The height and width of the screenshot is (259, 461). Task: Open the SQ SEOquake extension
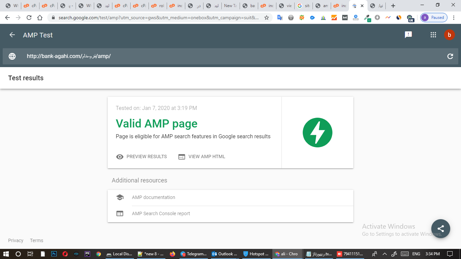302,18
